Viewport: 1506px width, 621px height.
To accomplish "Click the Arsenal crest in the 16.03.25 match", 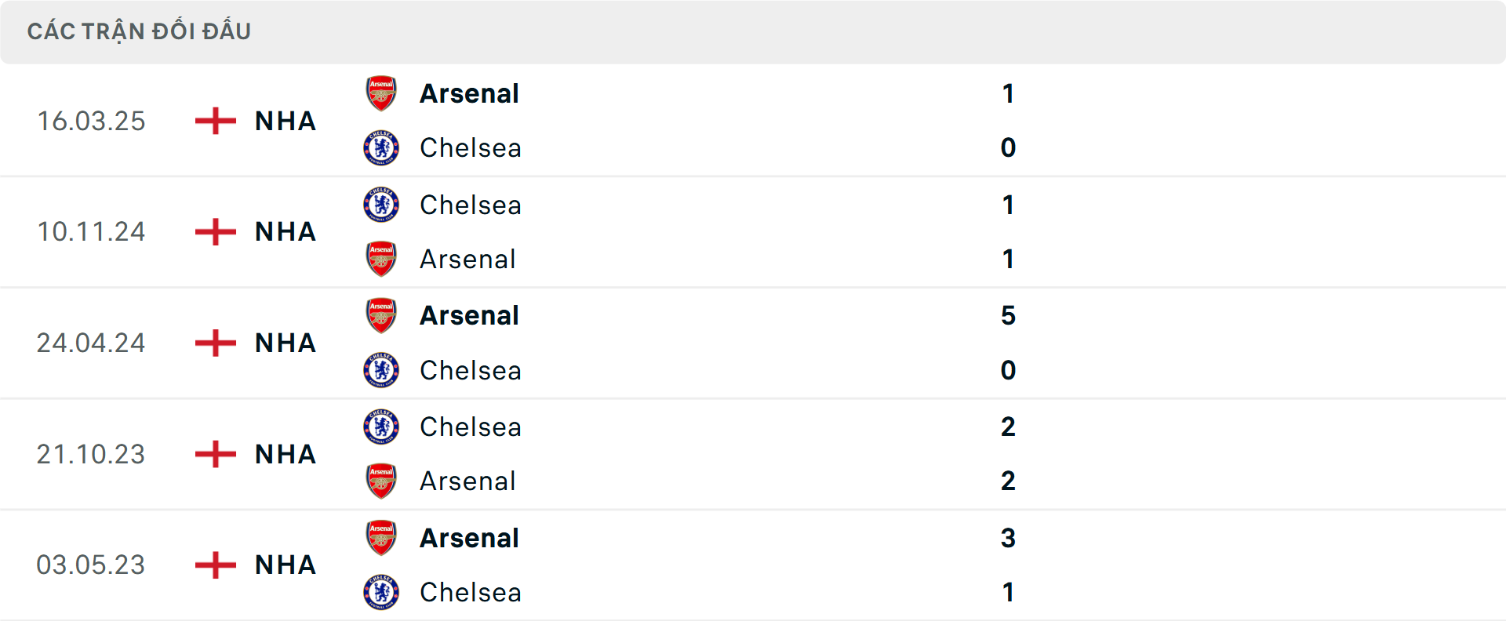I will (382, 93).
